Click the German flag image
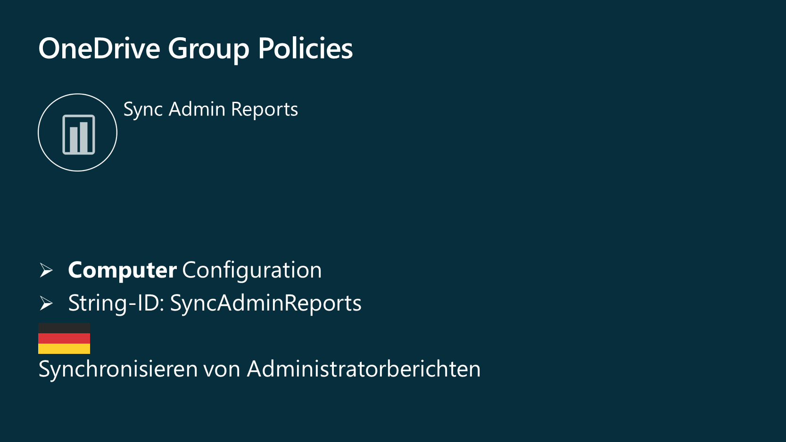This screenshot has width=786, height=442. [x=64, y=338]
